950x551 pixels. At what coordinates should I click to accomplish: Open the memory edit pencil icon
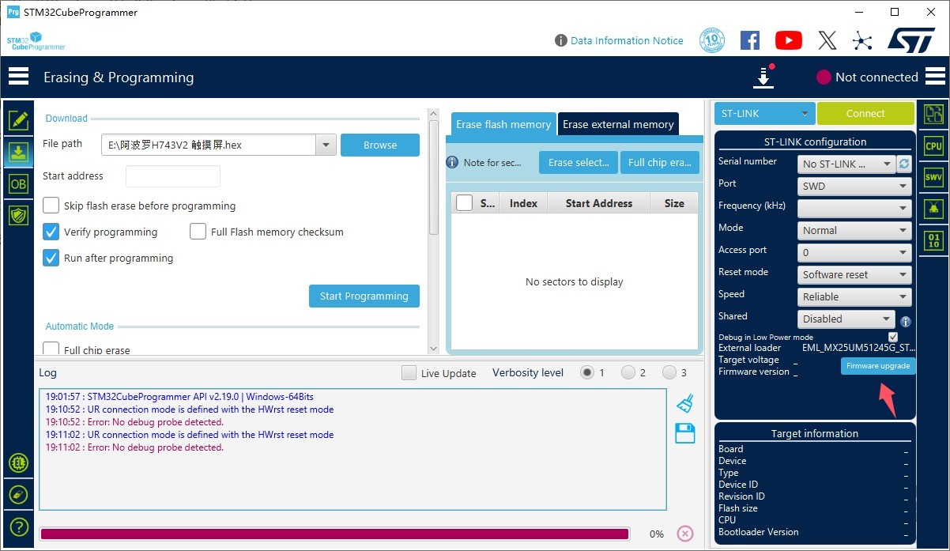[17, 120]
